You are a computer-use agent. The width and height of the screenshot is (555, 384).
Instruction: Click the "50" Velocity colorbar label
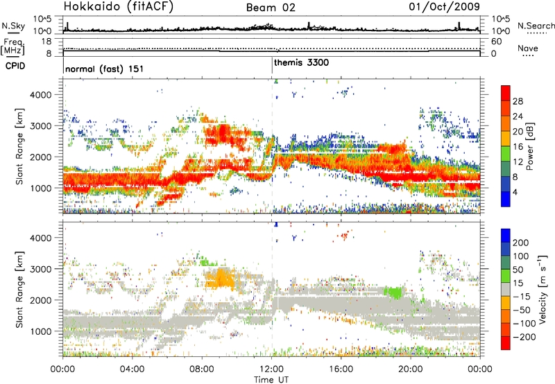click(518, 270)
